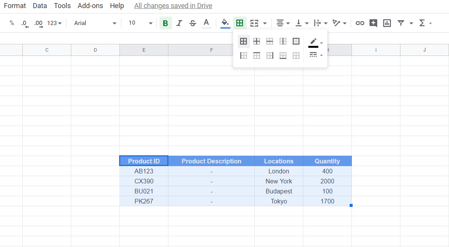
Task: Open the fill color tool
Action: point(225,23)
